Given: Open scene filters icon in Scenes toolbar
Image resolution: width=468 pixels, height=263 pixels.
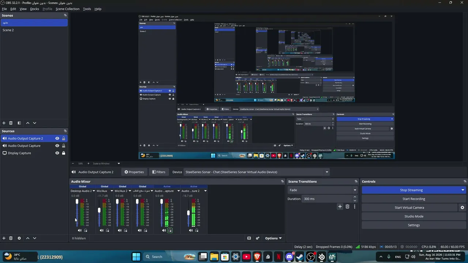Looking at the screenshot, I should point(19,123).
